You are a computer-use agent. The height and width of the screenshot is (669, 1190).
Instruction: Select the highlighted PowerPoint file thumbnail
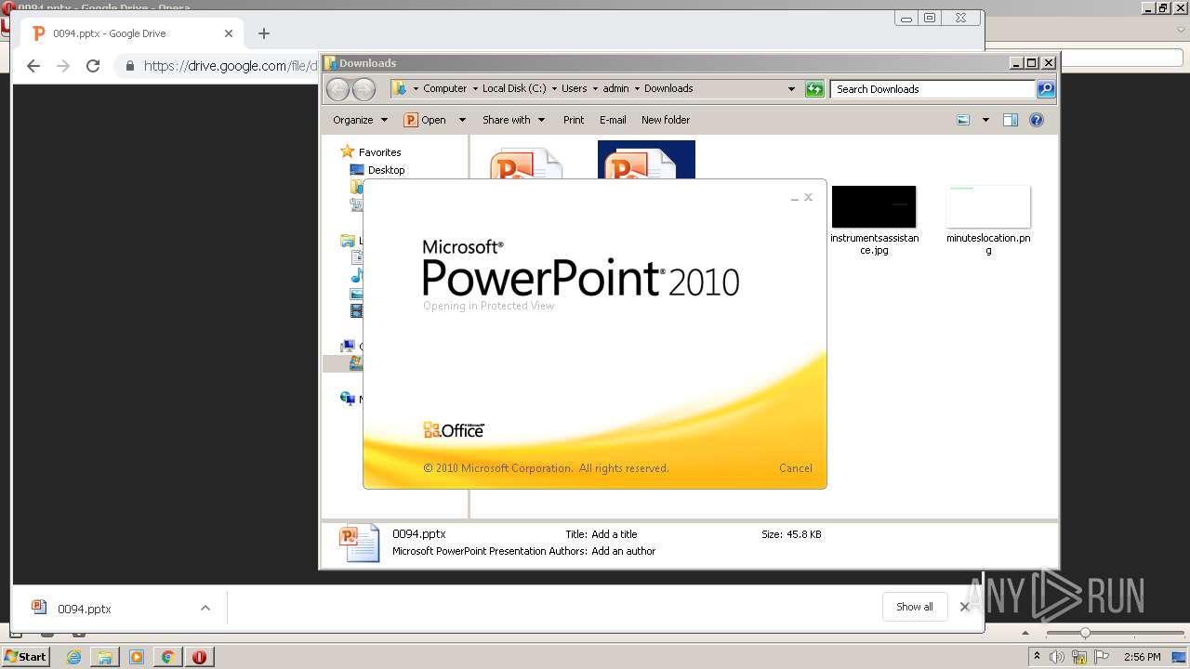point(646,160)
